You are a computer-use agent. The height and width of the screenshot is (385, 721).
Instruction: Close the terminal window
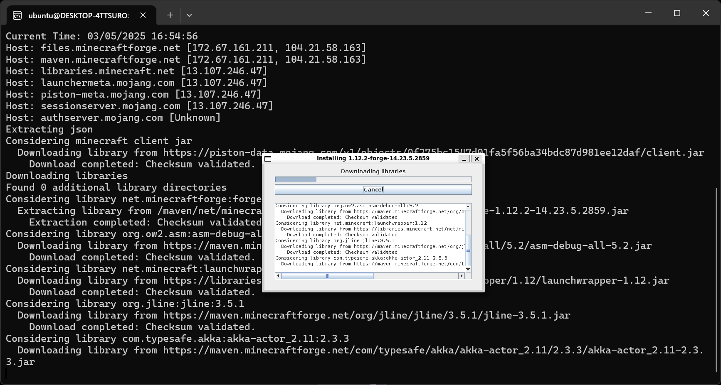coord(706,13)
